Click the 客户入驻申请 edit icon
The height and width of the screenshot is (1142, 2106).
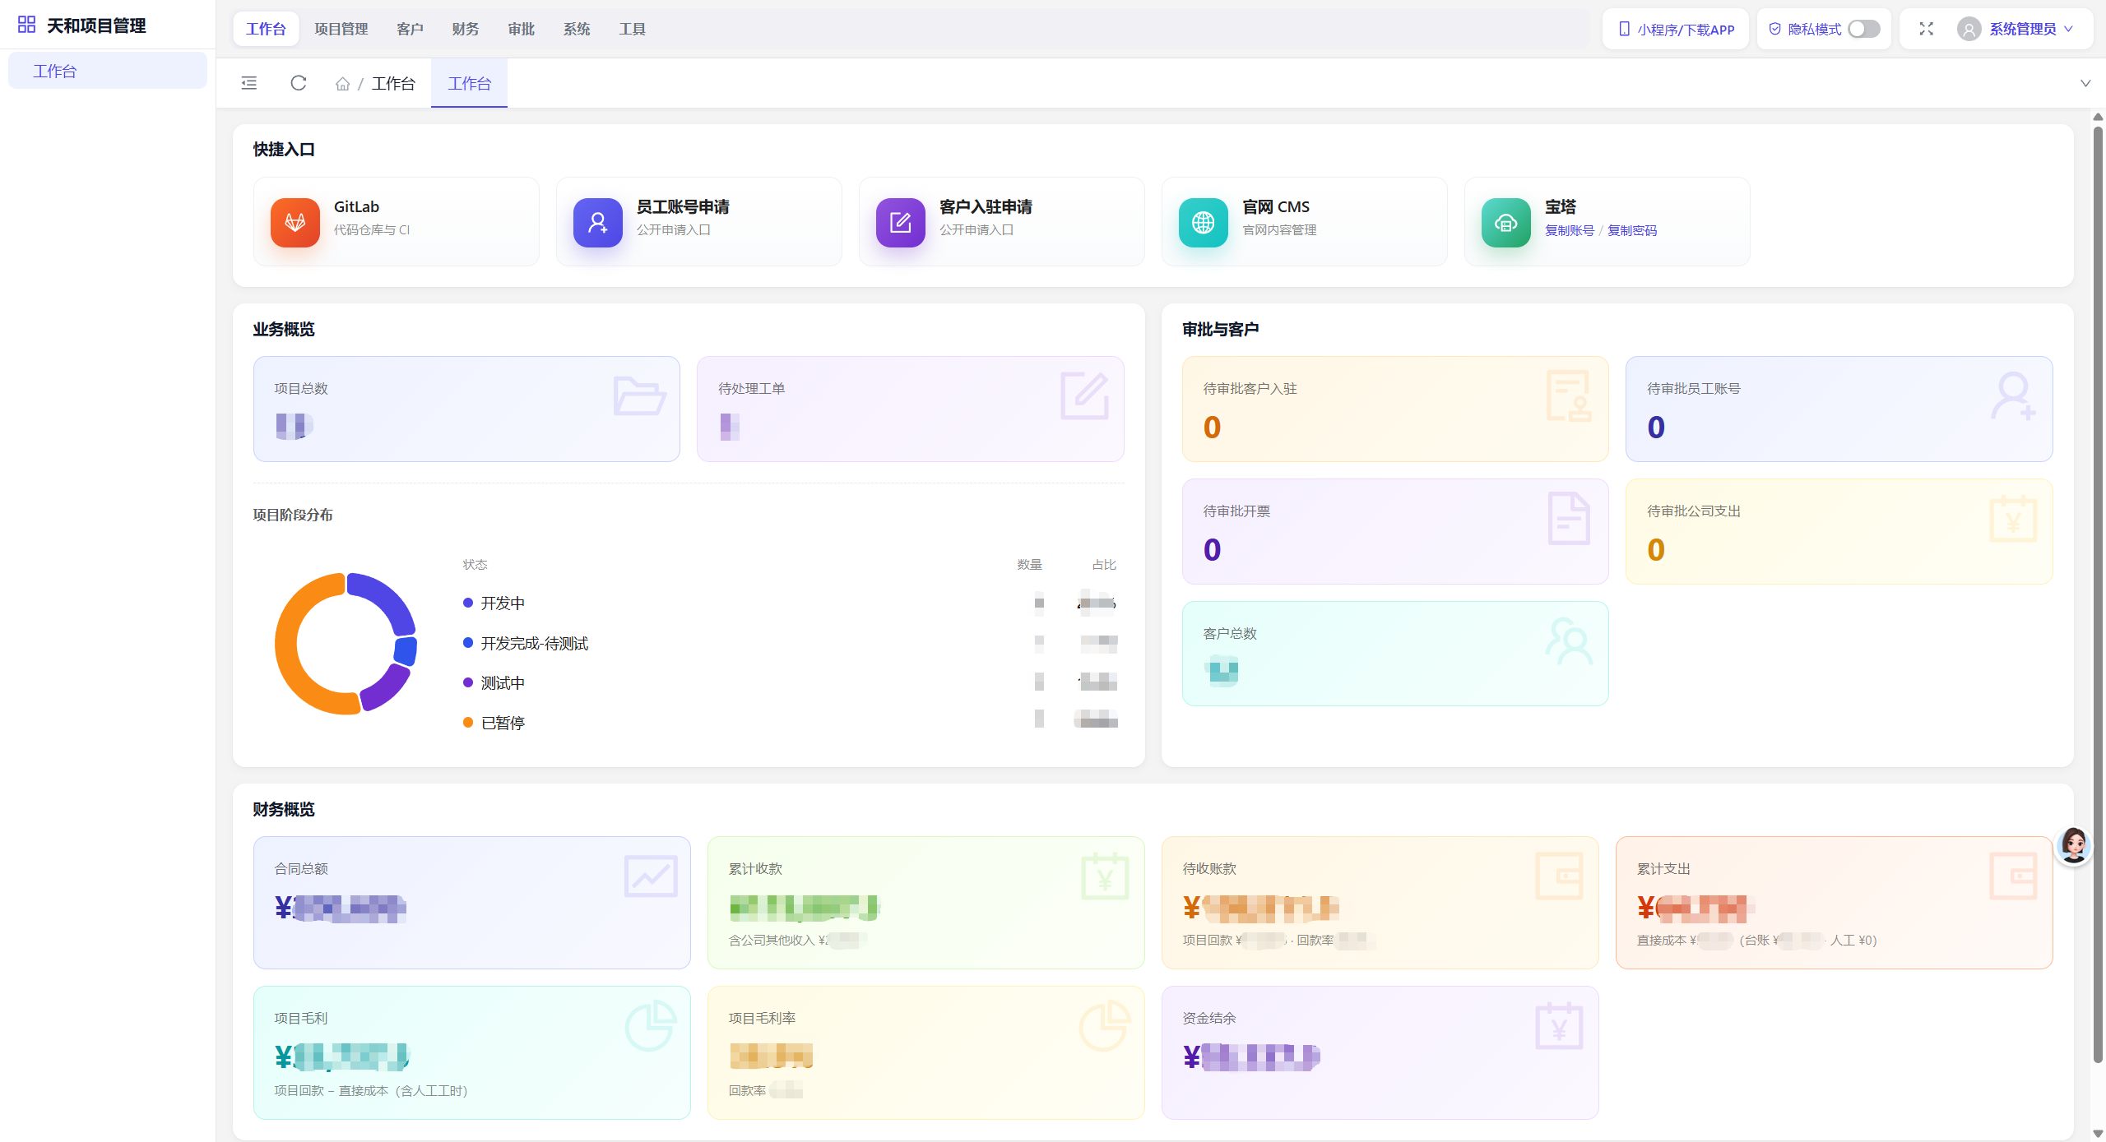(901, 222)
